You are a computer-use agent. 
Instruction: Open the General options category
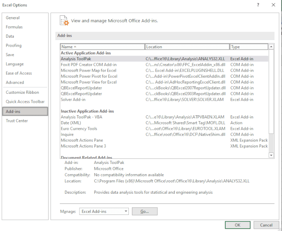pyautogui.click(x=13, y=18)
